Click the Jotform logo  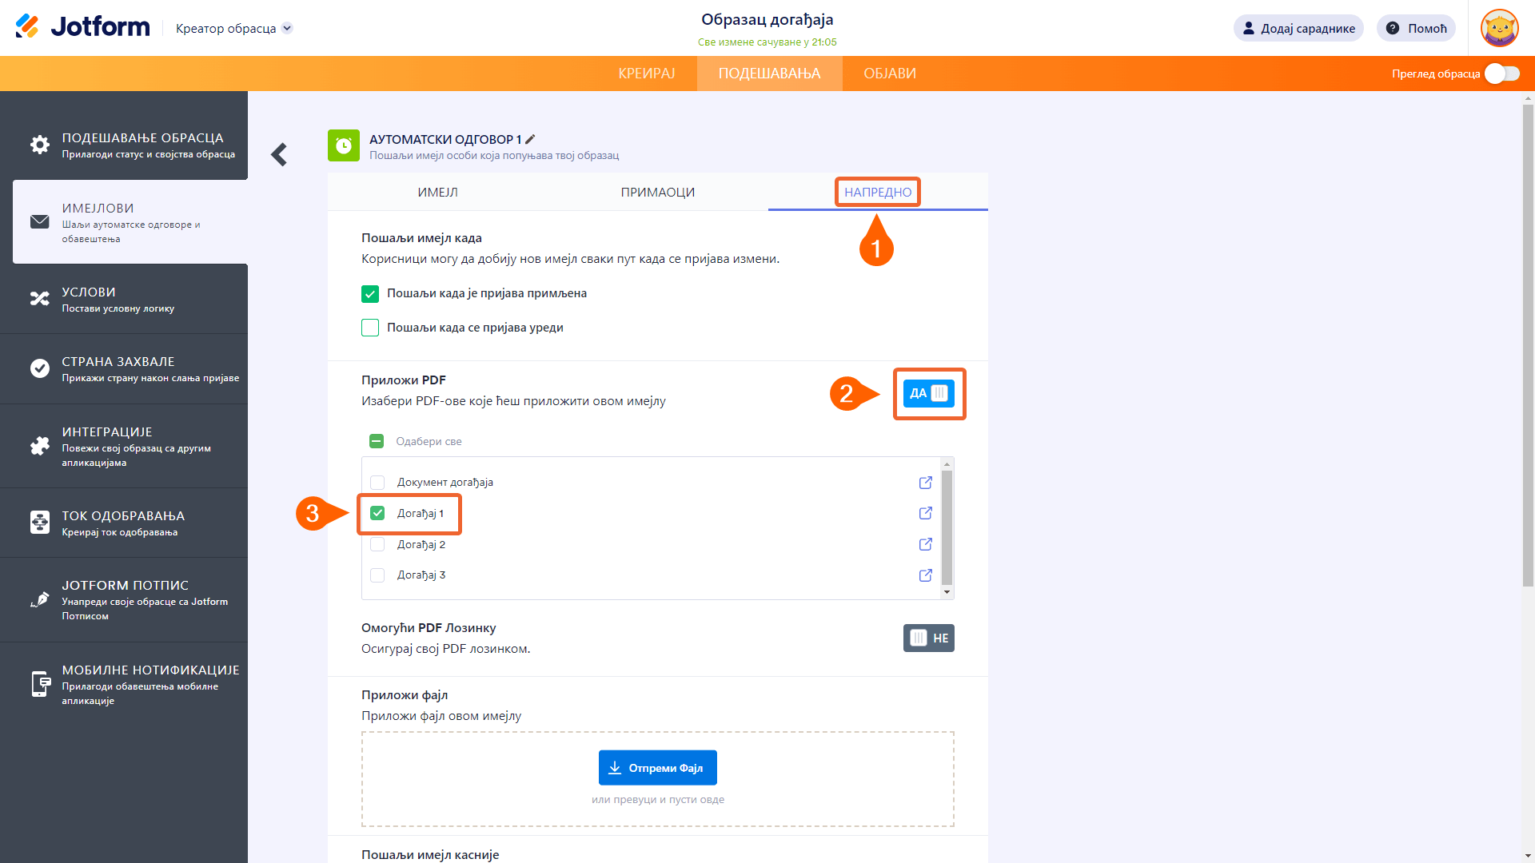[x=83, y=27]
